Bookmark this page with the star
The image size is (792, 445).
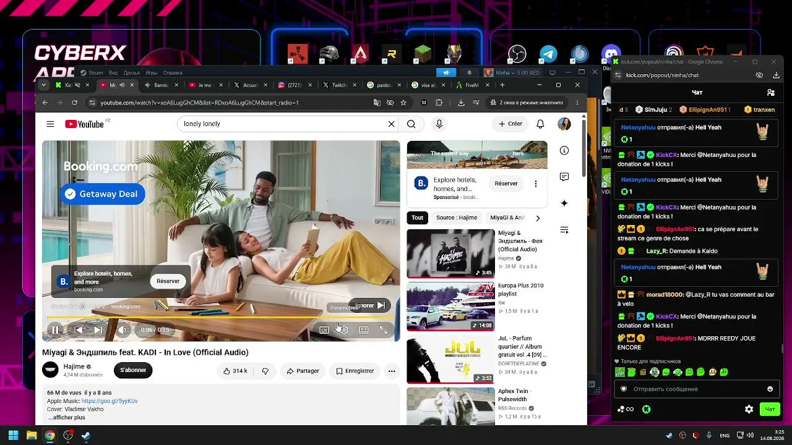click(403, 103)
